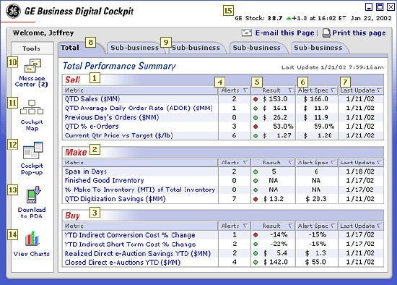The height and width of the screenshot is (285, 397).
Task: Click the Message Center (2) label
Action: (x=31, y=81)
